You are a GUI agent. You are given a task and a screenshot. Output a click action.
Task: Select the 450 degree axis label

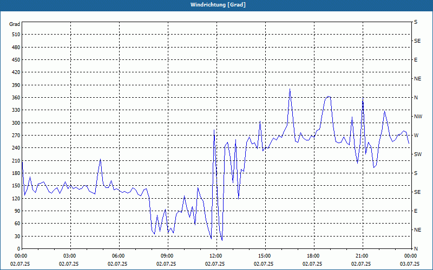pos(16,60)
